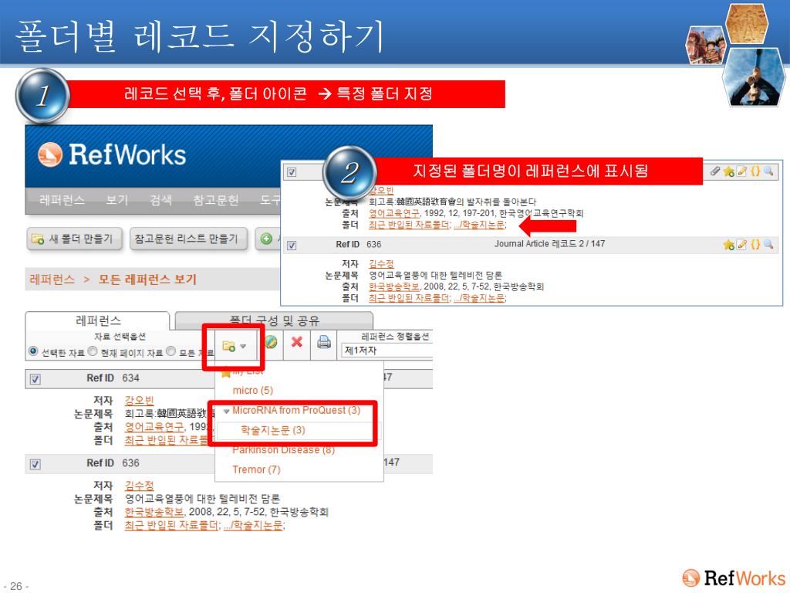This screenshot has height=593, width=790.
Task: Open author link 강오빈 under Ref ID 634
Action: point(139,401)
